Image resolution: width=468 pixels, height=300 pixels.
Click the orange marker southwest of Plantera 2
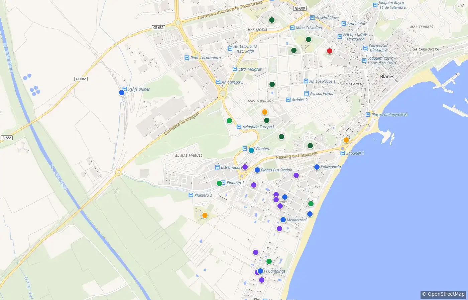pyautogui.click(x=205, y=215)
